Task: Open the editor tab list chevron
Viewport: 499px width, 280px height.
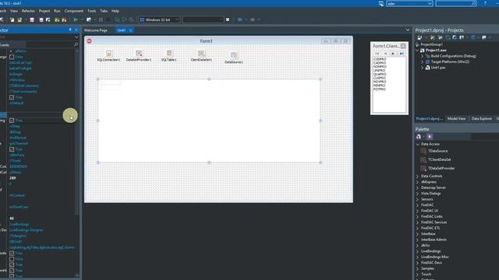Action: point(408,30)
